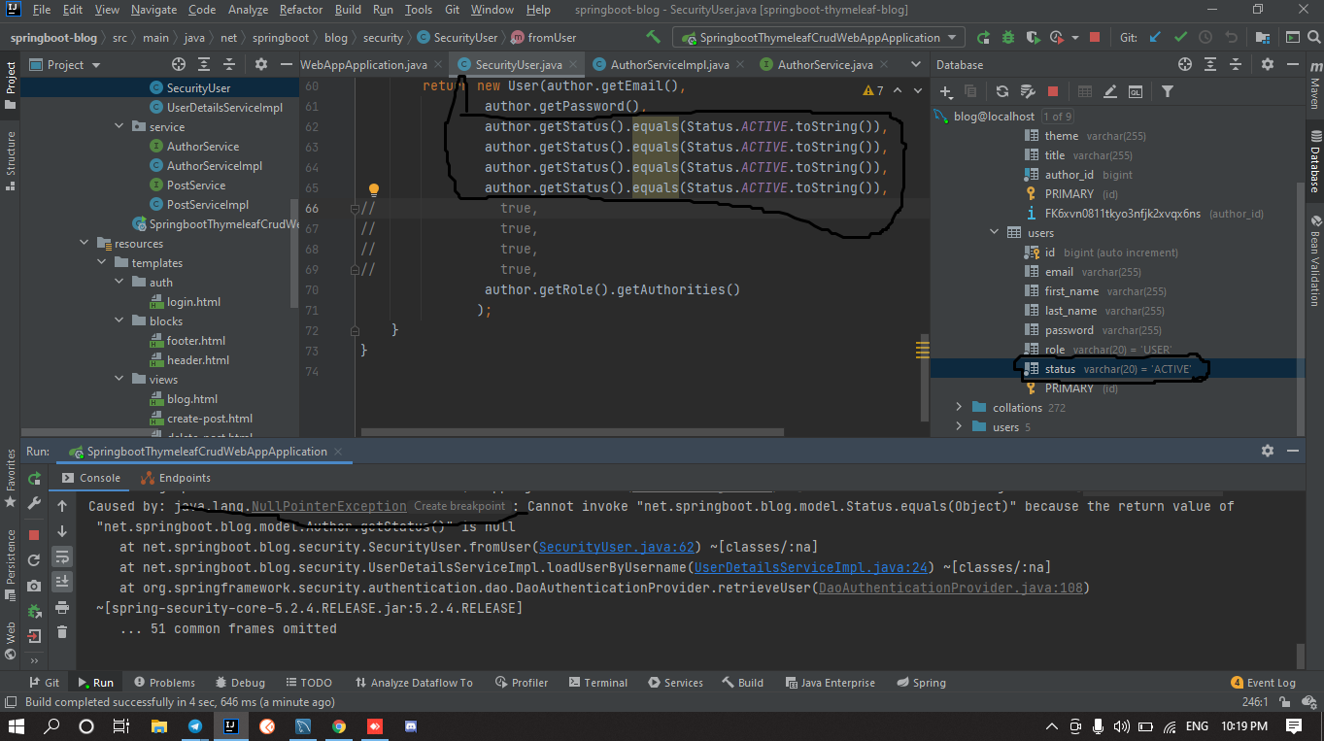Click Edit Source pencil icon in Database toolbar
The height and width of the screenshot is (741, 1324).
pos(1111,91)
